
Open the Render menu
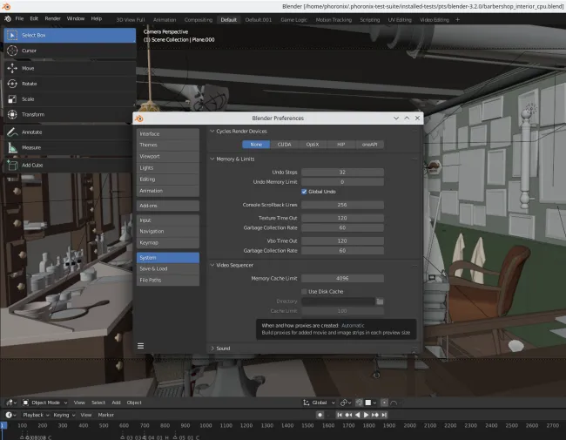53,19
